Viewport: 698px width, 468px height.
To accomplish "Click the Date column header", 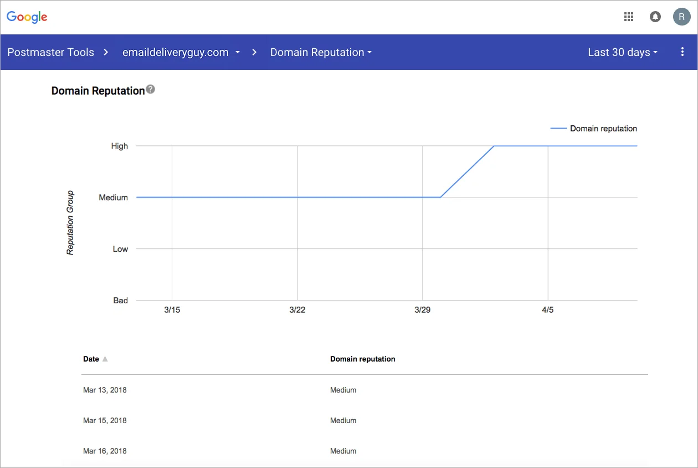I will [x=91, y=359].
